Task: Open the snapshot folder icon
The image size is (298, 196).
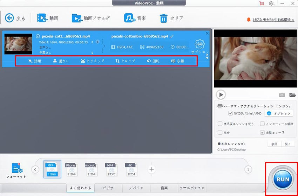Action: pyautogui.click(x=292, y=95)
